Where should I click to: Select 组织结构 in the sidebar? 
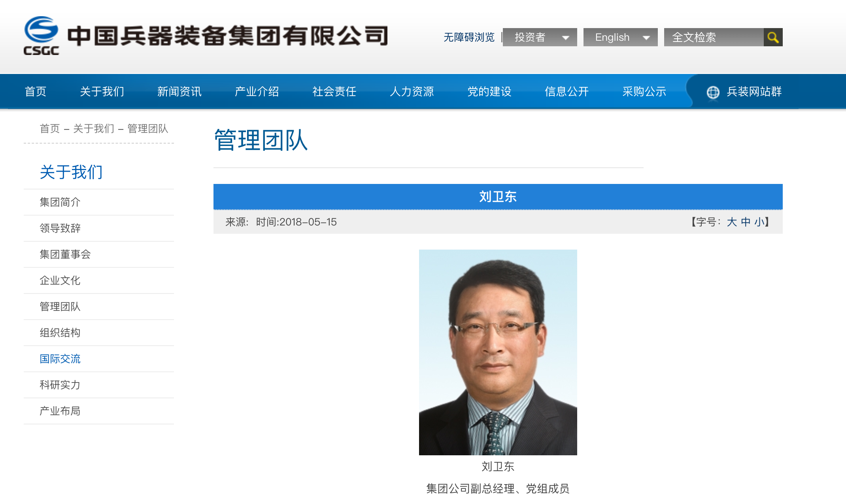(60, 333)
